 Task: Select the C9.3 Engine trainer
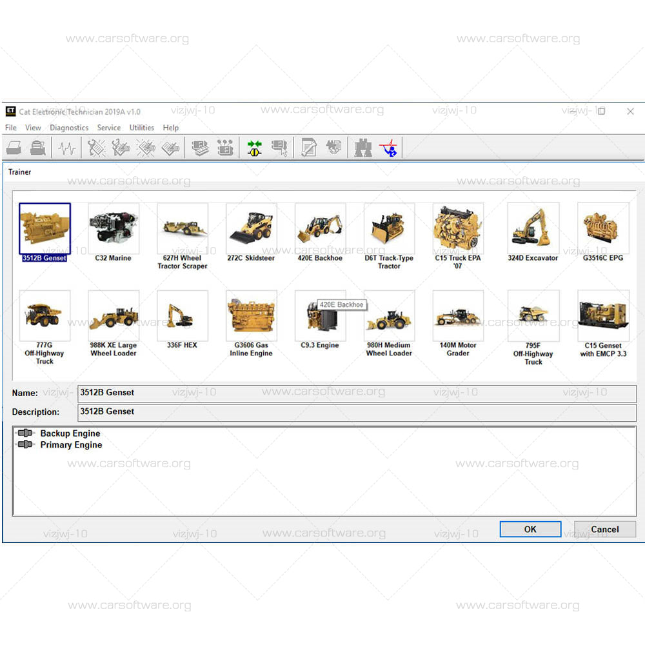pyautogui.click(x=321, y=315)
